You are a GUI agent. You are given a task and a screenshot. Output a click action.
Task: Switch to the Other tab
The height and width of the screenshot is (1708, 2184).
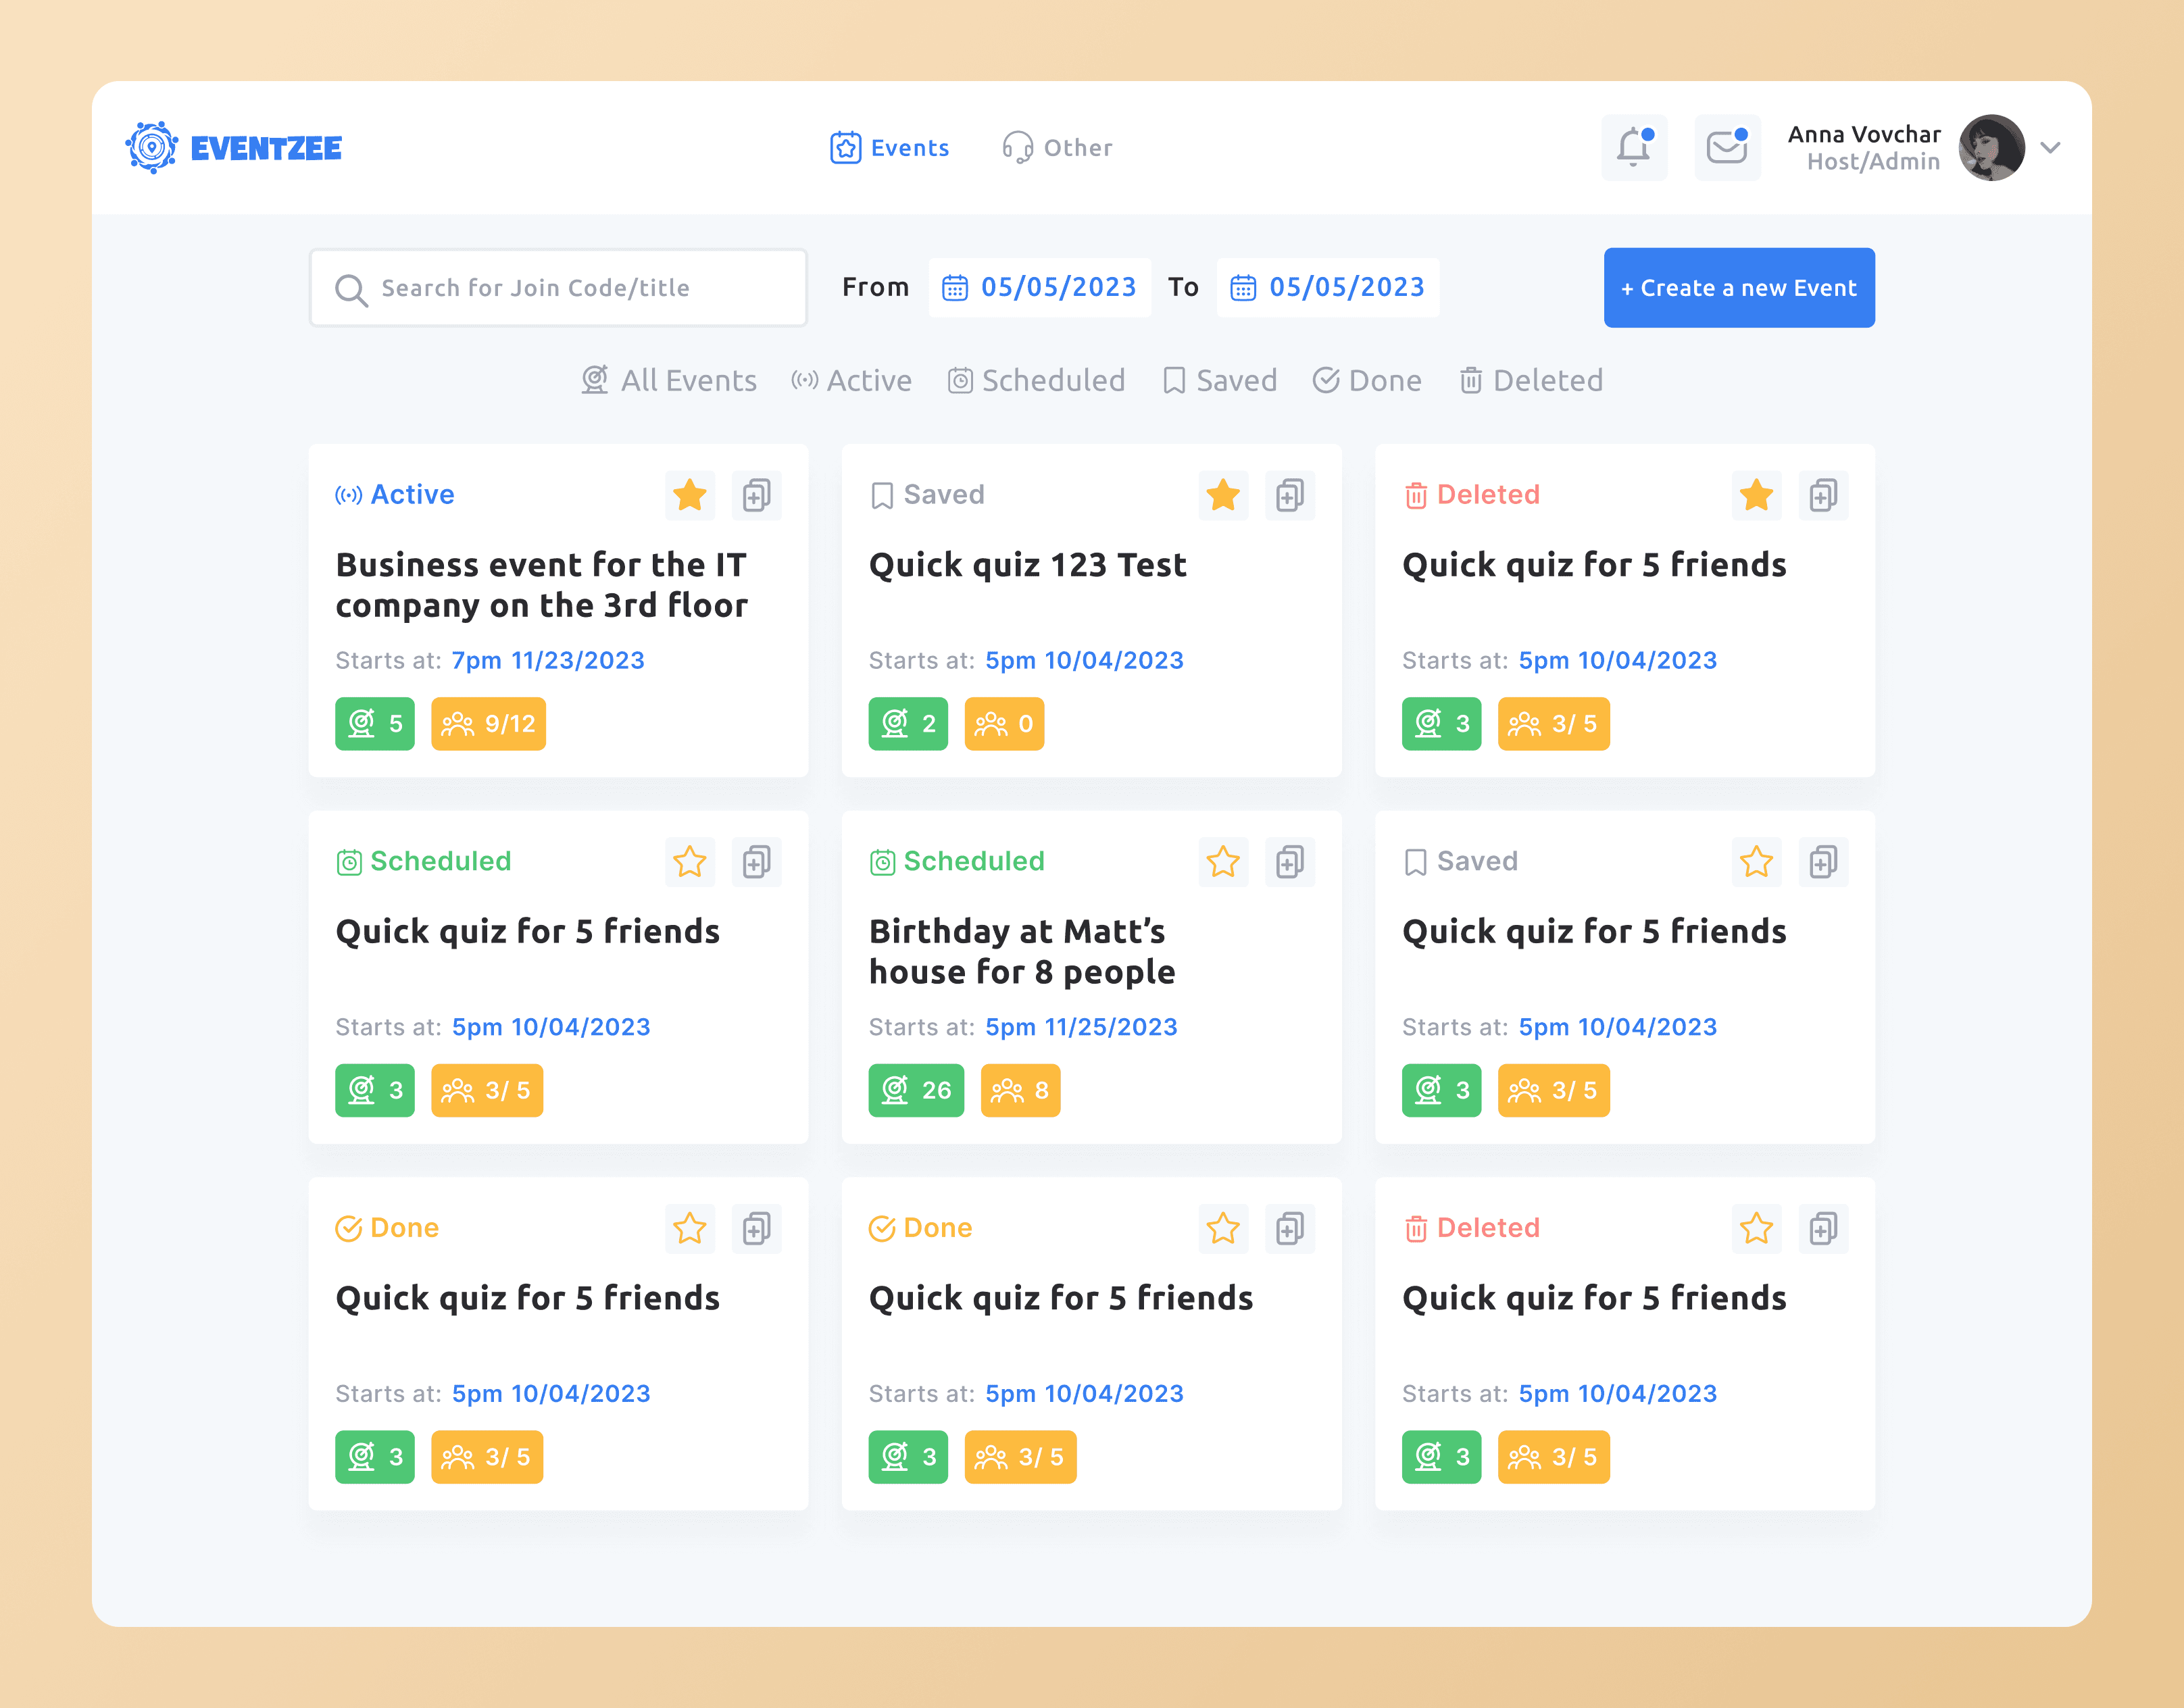click(1058, 148)
